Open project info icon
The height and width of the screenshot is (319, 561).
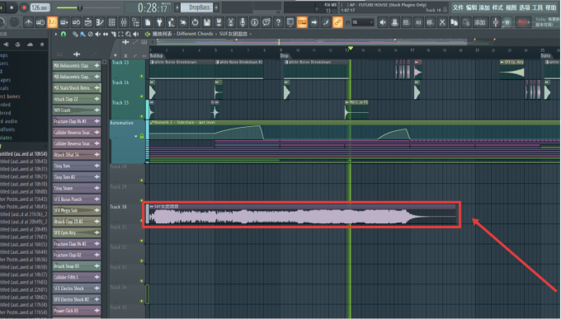coord(254,22)
